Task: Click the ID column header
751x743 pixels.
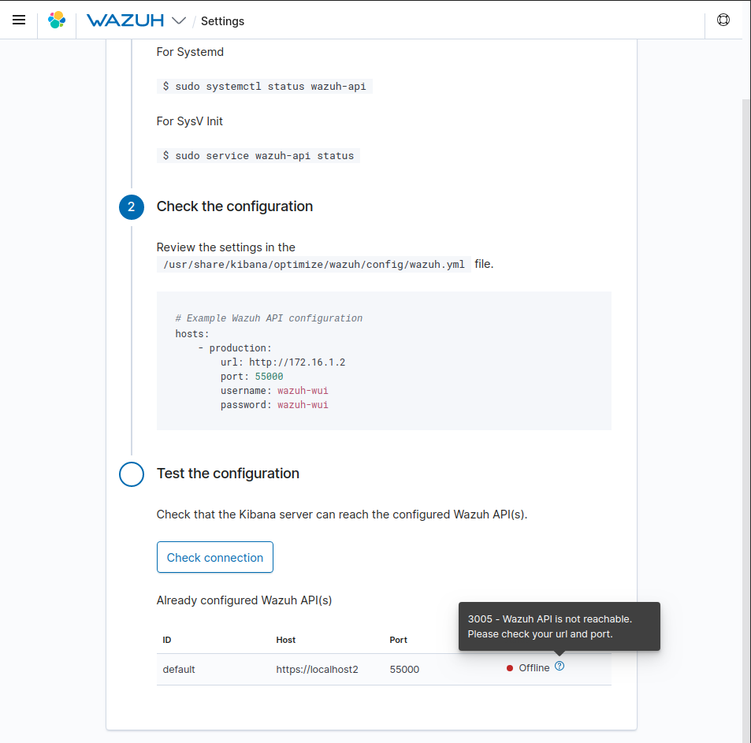Action: [167, 640]
